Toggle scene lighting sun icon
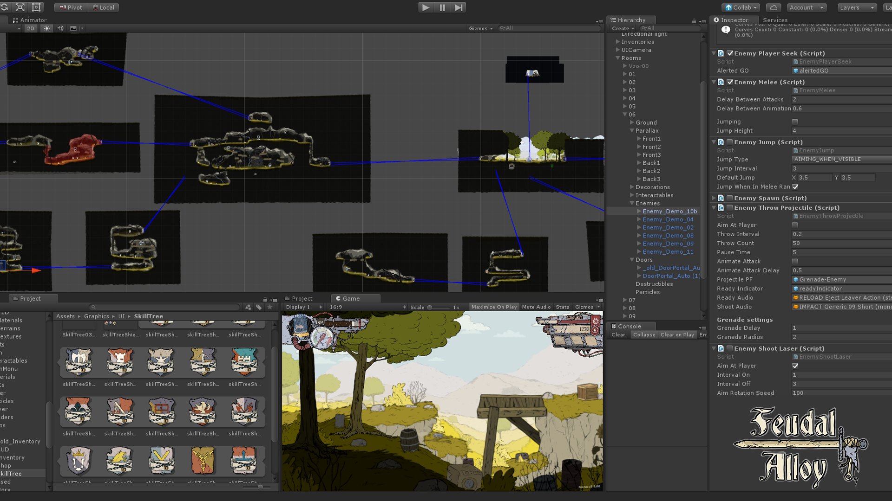 point(46,28)
